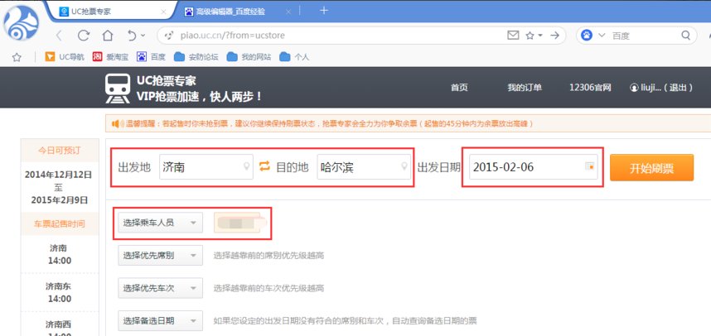Expand the 选择优先车次 dropdown
The image size is (711, 336).
(160, 288)
